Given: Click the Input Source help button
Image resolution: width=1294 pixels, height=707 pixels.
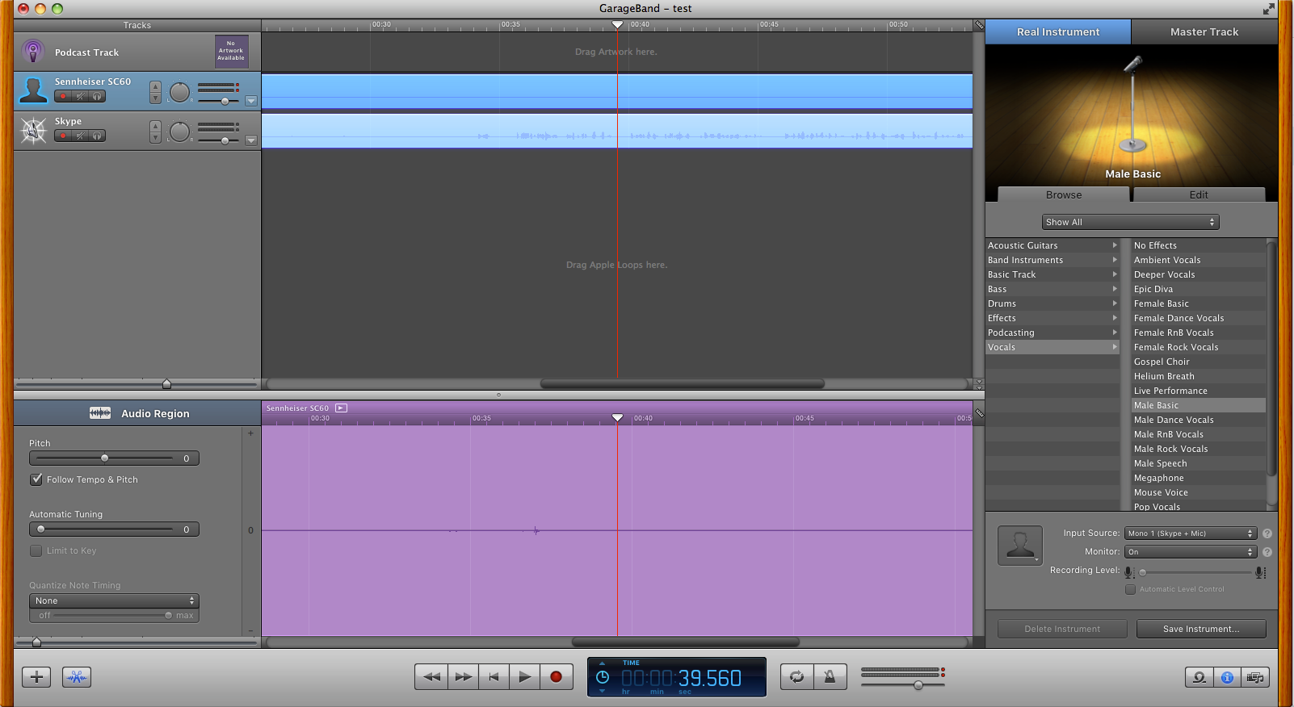Looking at the screenshot, I should [x=1267, y=533].
